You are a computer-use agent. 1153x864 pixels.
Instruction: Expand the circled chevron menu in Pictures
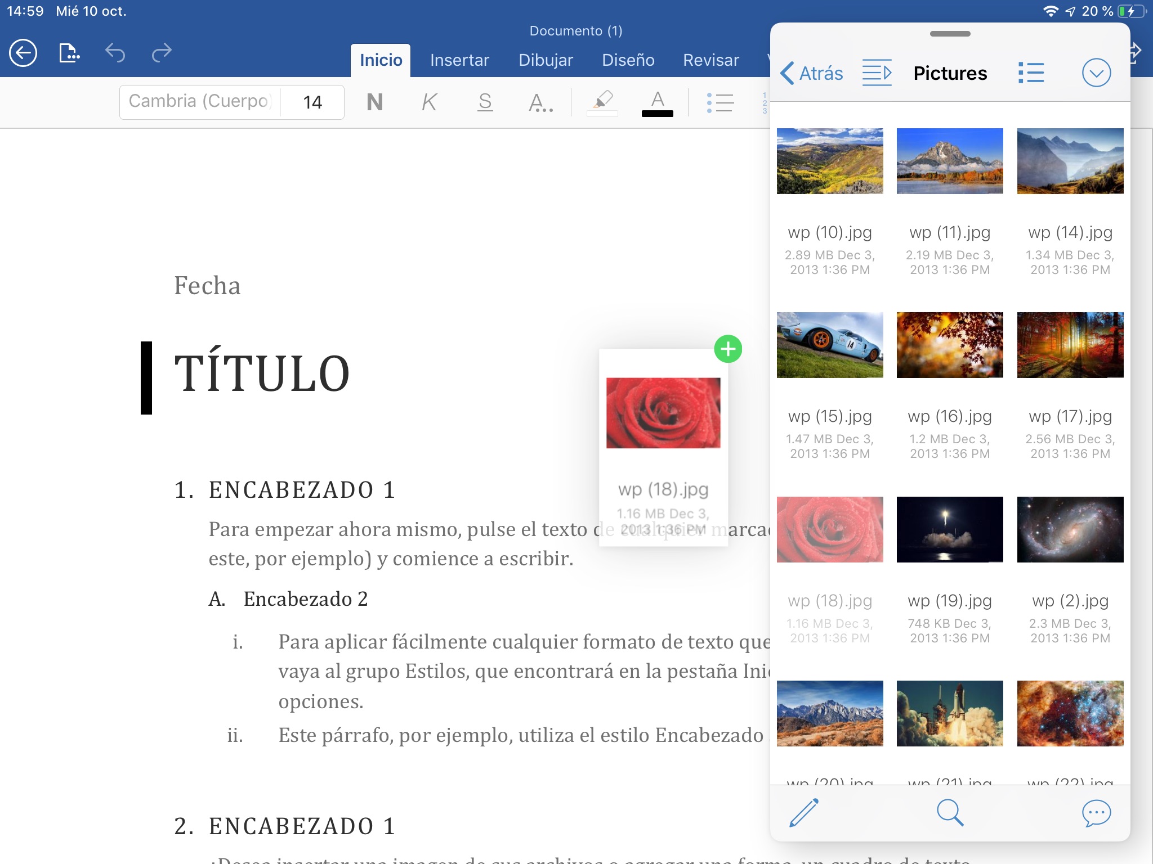[1096, 73]
